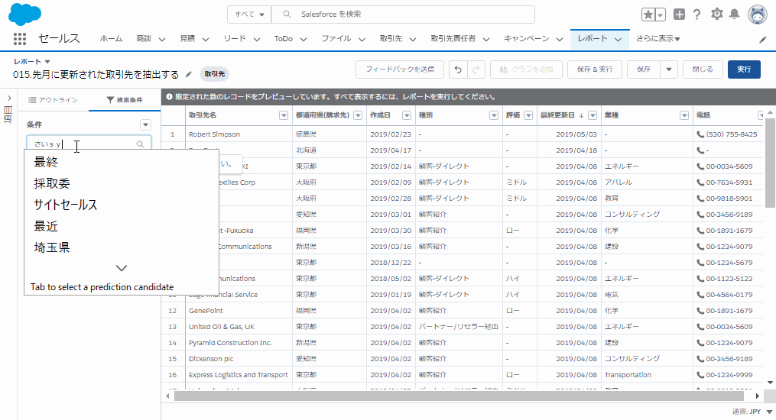Image resolution: width=776 pixels, height=420 pixels.
Task: Click the 保存 & 実行 button
Action: (594, 69)
